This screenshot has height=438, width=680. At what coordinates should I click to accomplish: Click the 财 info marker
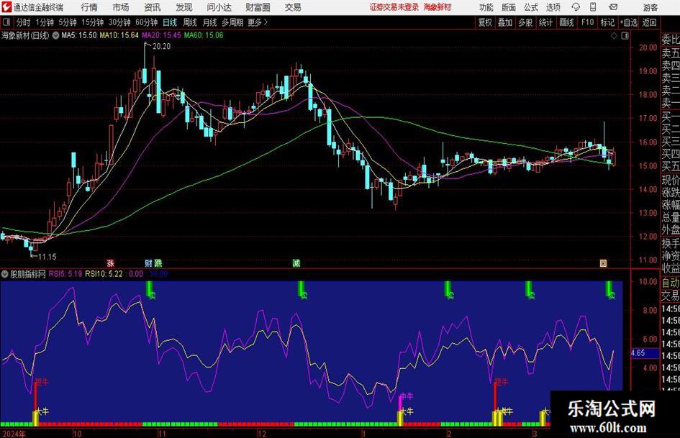click(x=148, y=263)
